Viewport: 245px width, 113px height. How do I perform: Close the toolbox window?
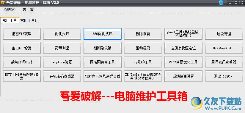[242, 2]
